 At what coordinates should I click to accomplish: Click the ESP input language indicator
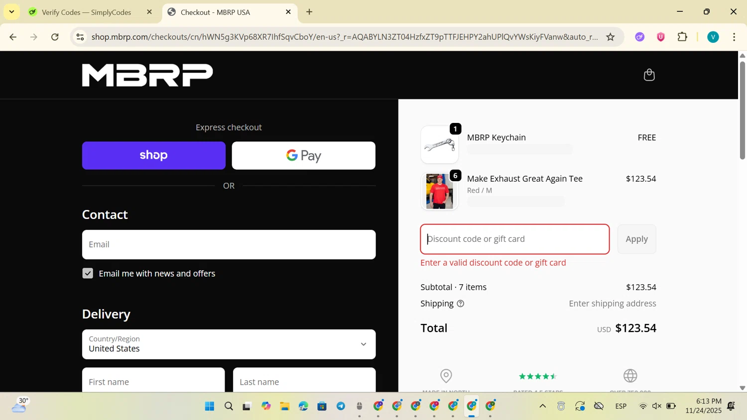[621, 406]
